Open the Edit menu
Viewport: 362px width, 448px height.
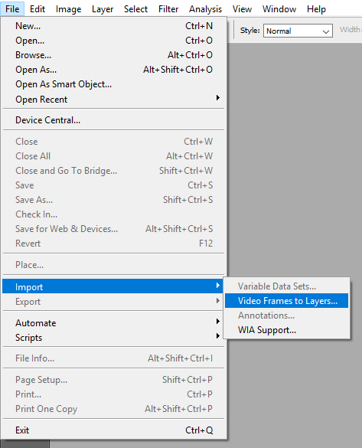pyautogui.click(x=38, y=9)
